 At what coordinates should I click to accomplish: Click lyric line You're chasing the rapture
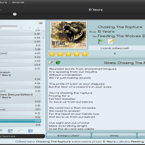pos(71,93)
